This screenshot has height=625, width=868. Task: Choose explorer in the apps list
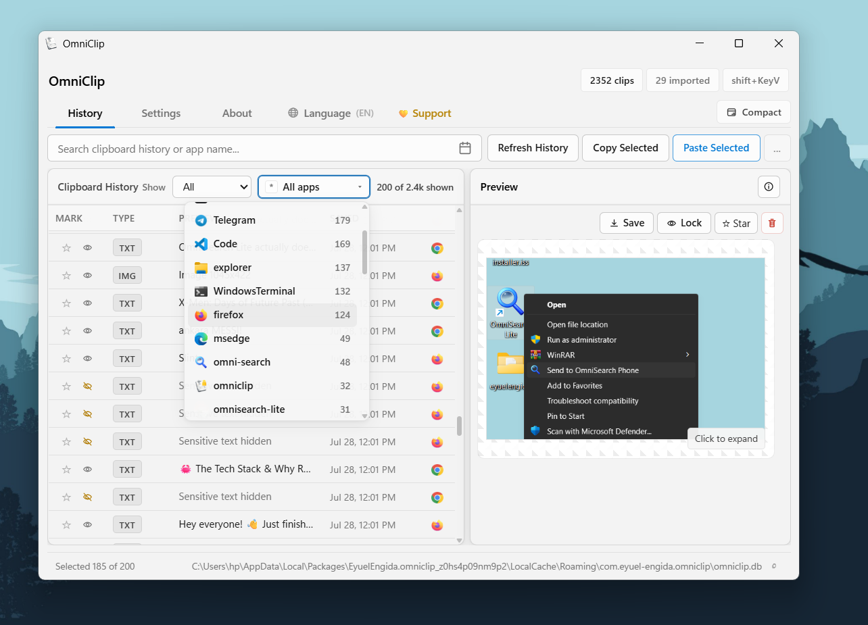pos(272,268)
